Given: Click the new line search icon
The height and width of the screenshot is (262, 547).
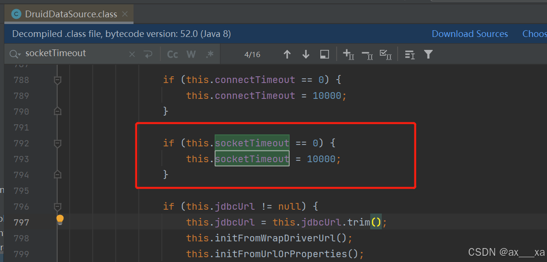Looking at the screenshot, I should [148, 54].
